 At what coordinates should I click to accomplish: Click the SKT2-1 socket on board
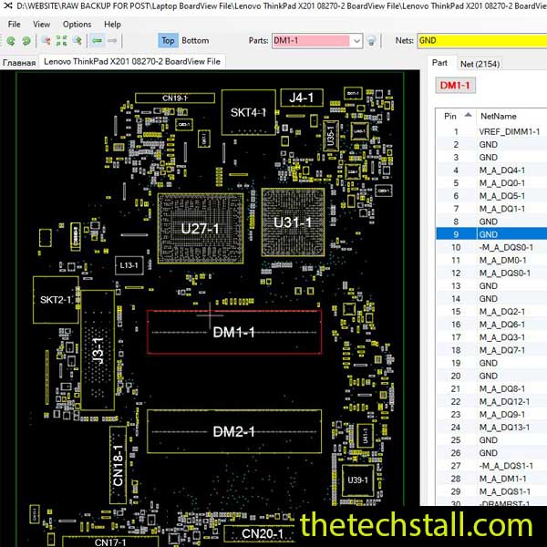point(56,300)
